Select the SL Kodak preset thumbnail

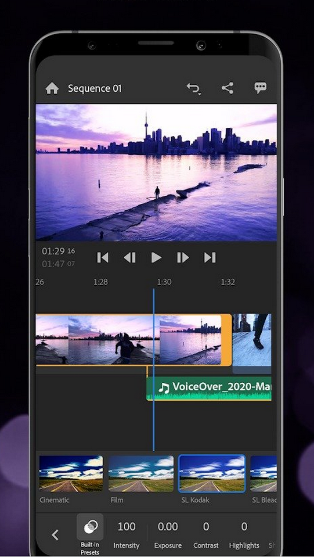212,473
